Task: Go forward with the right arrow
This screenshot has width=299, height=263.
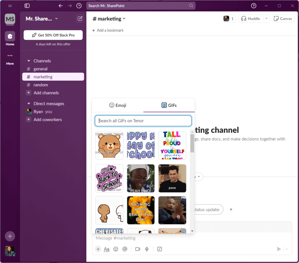Action: pyautogui.click(x=70, y=6)
